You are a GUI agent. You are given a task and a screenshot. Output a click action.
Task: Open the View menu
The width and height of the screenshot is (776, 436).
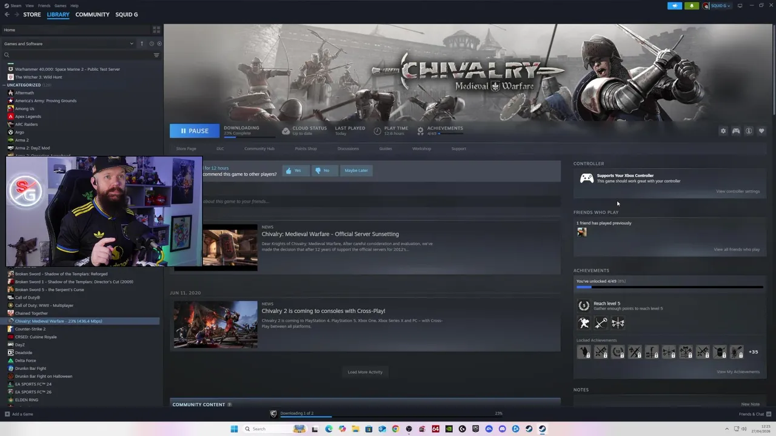[x=29, y=5]
